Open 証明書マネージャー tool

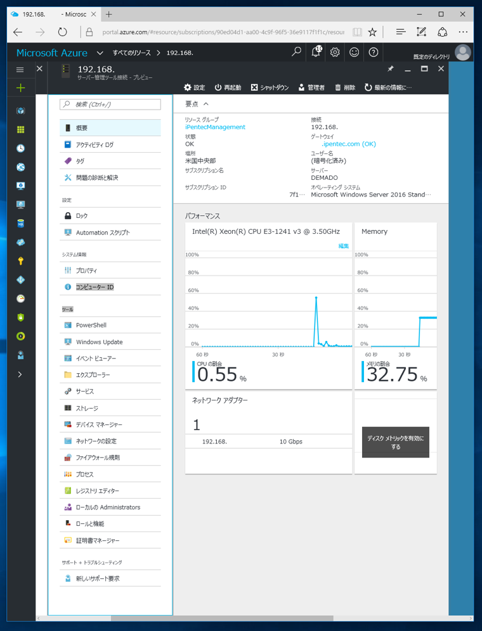click(x=110, y=540)
